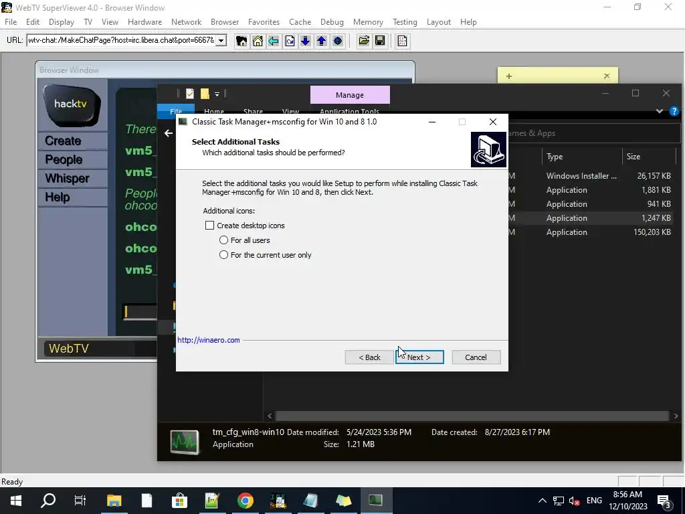The height and width of the screenshot is (514, 685).
Task: Cancel the Classic Task Manager setup
Action: coord(476,357)
